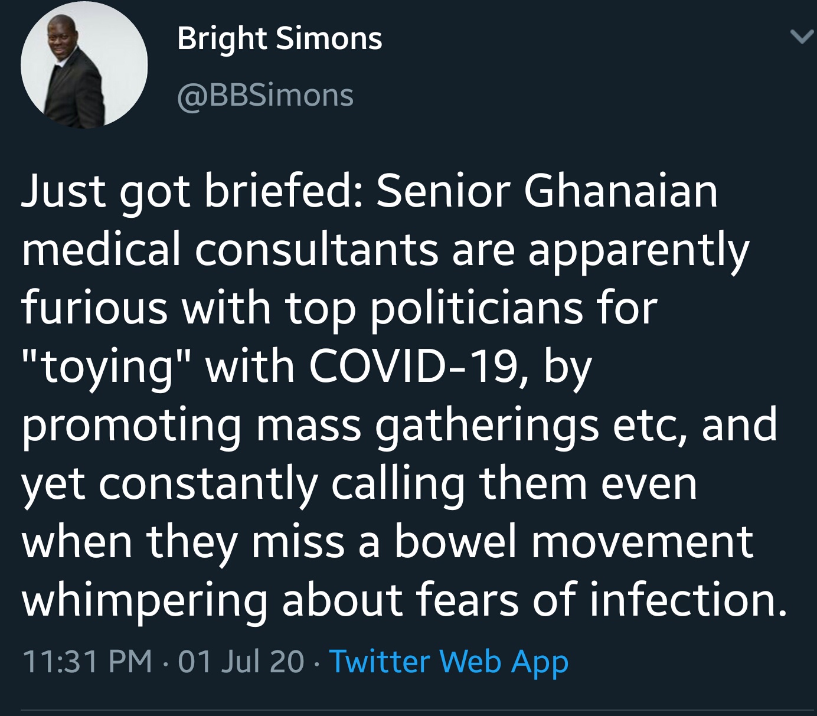The width and height of the screenshot is (817, 716).
Task: Click the 01 Jul 20 date
Action: coord(241,661)
